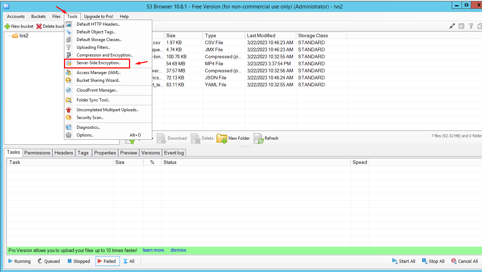Open the Buckets menu

click(x=39, y=16)
